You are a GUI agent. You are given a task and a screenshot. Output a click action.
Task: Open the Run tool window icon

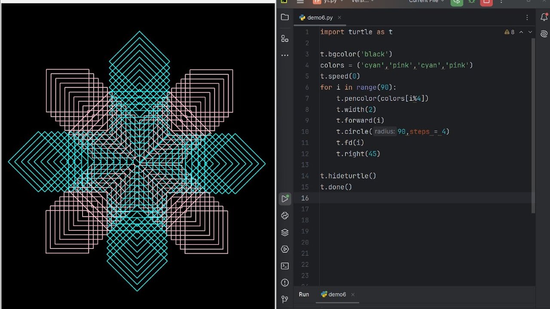point(284,198)
